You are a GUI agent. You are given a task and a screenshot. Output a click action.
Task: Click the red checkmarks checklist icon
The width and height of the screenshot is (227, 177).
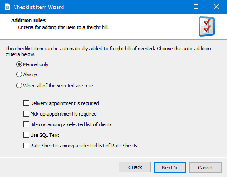(x=207, y=26)
